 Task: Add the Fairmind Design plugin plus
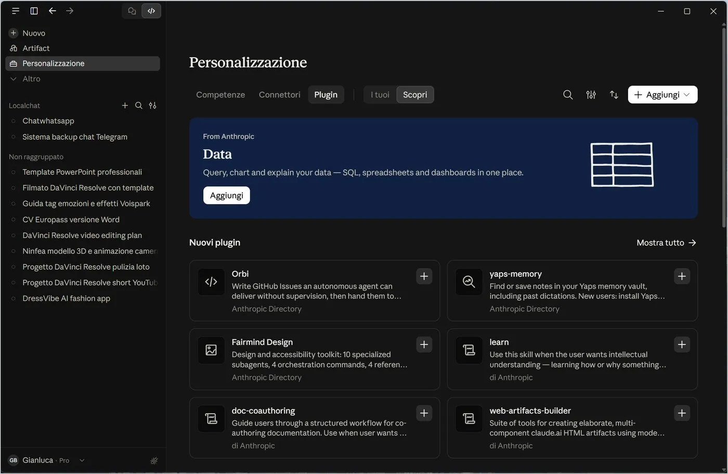tap(424, 345)
